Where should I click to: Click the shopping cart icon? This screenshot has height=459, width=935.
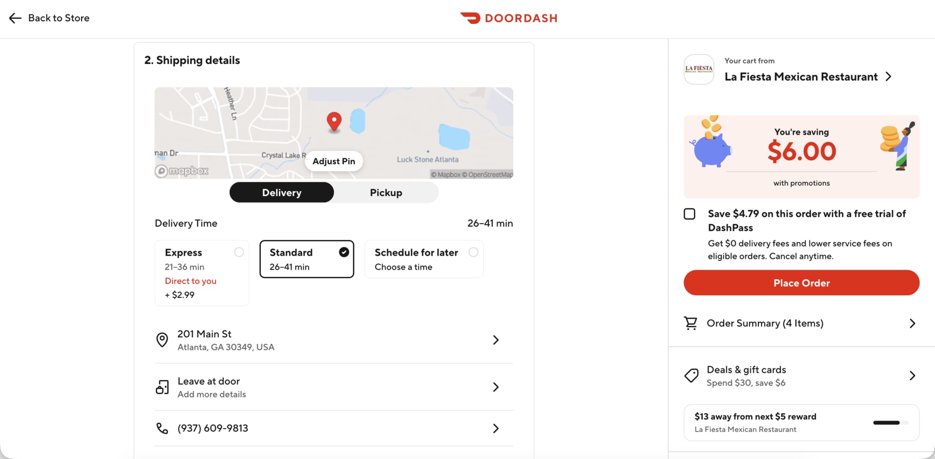690,323
